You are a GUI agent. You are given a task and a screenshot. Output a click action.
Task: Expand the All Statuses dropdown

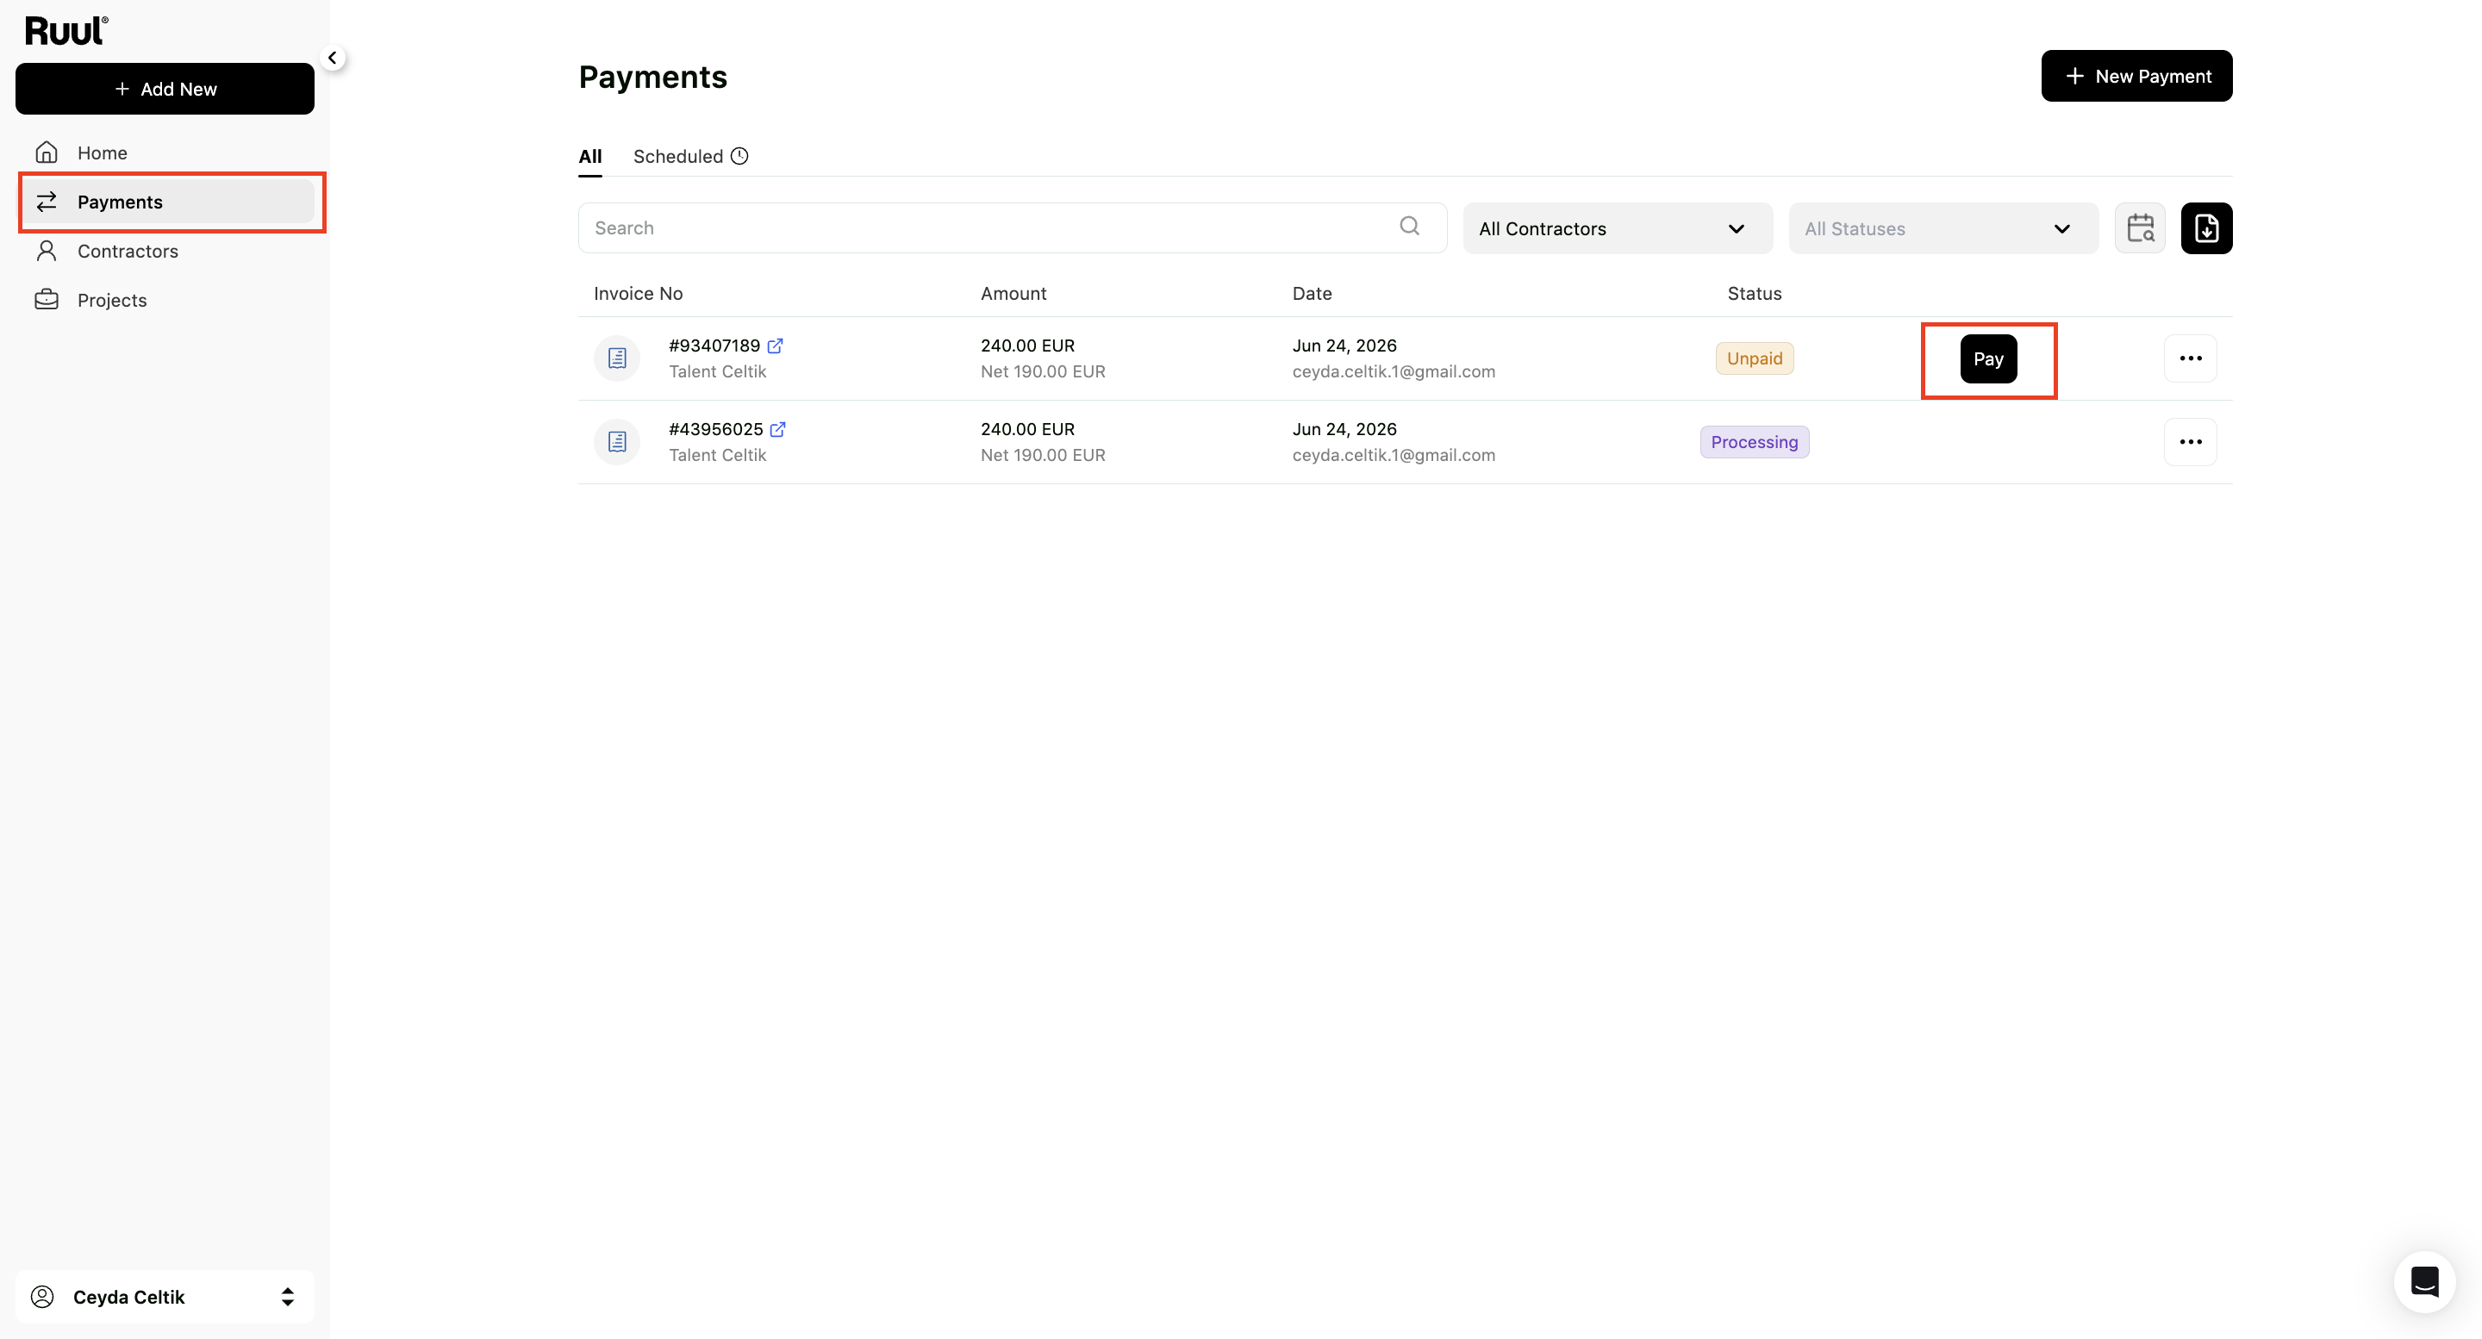(x=1943, y=228)
